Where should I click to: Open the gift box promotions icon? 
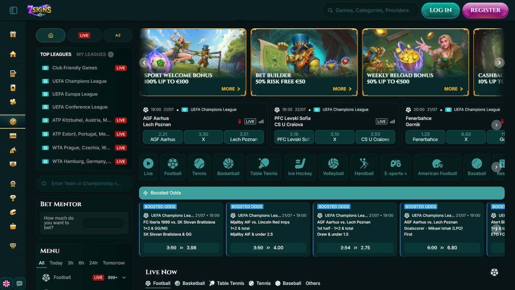coord(13,34)
